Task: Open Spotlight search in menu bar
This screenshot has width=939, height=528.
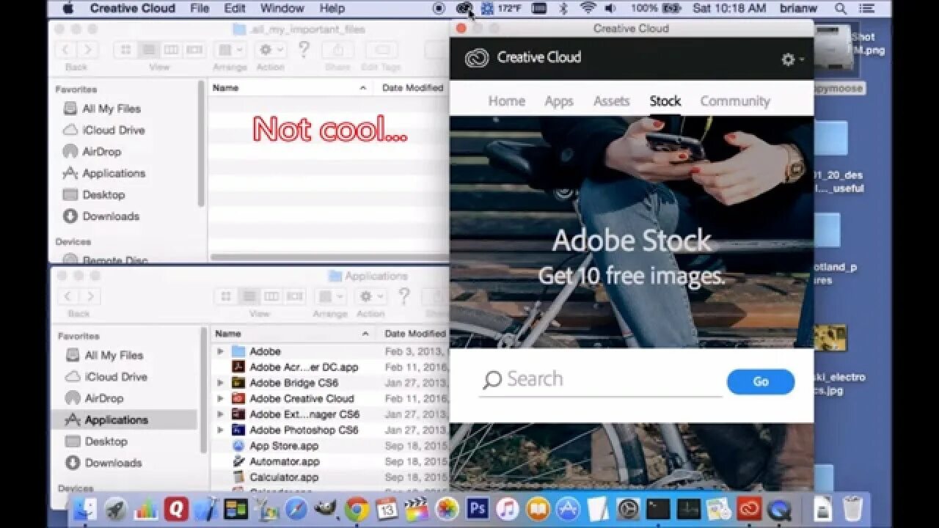Action: click(x=841, y=8)
